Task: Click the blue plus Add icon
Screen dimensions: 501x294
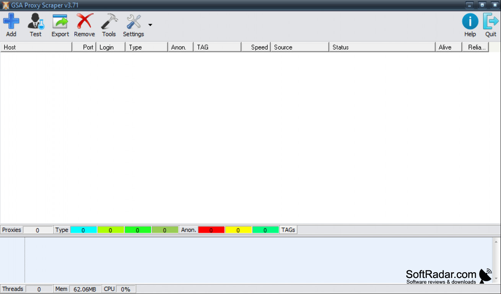Action: coord(11,21)
